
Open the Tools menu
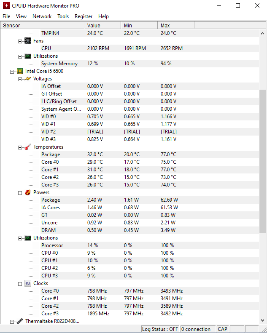pos(63,16)
